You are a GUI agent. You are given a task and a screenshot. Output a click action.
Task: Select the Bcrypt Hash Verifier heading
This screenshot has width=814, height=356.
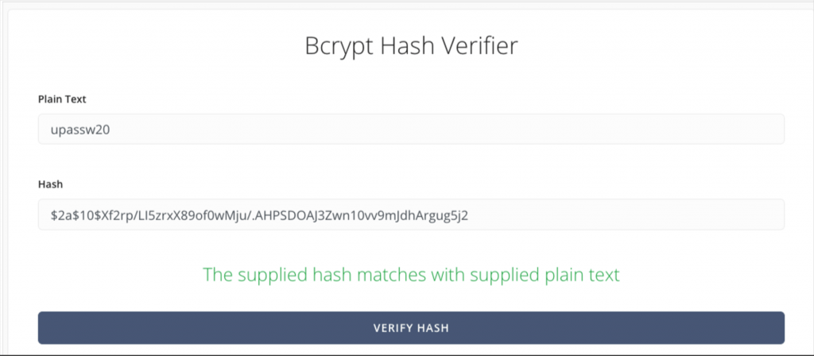click(411, 47)
